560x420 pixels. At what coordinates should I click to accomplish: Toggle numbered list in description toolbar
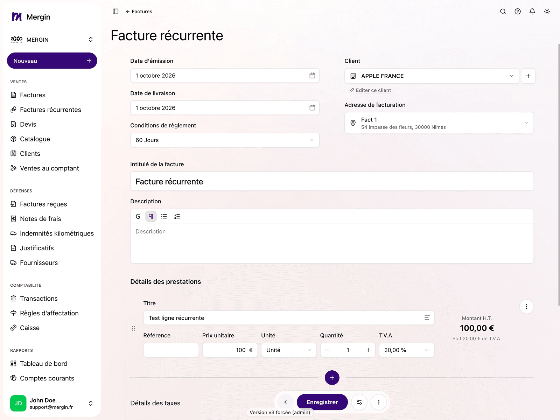(177, 216)
